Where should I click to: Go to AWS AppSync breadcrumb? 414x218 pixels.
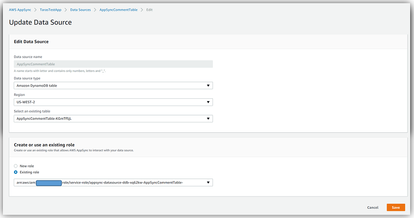click(x=20, y=10)
